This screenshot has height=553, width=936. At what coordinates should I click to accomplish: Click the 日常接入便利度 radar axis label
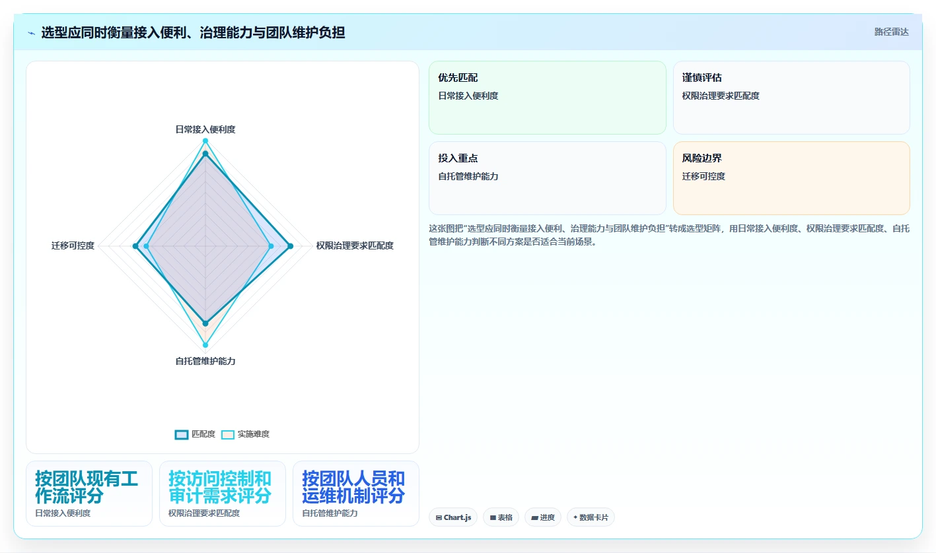tap(205, 129)
